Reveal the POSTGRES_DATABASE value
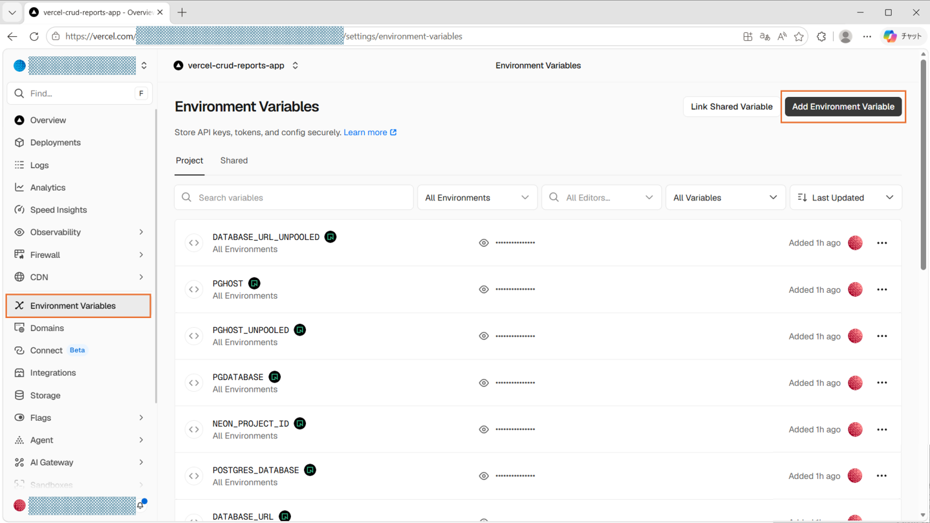 click(484, 476)
